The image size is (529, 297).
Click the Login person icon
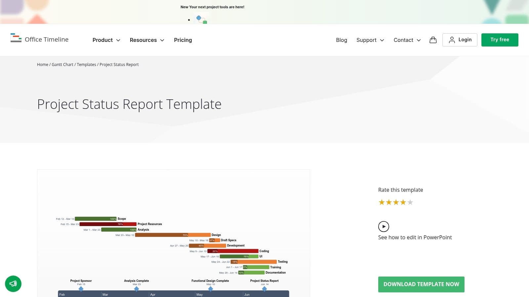[452, 40]
